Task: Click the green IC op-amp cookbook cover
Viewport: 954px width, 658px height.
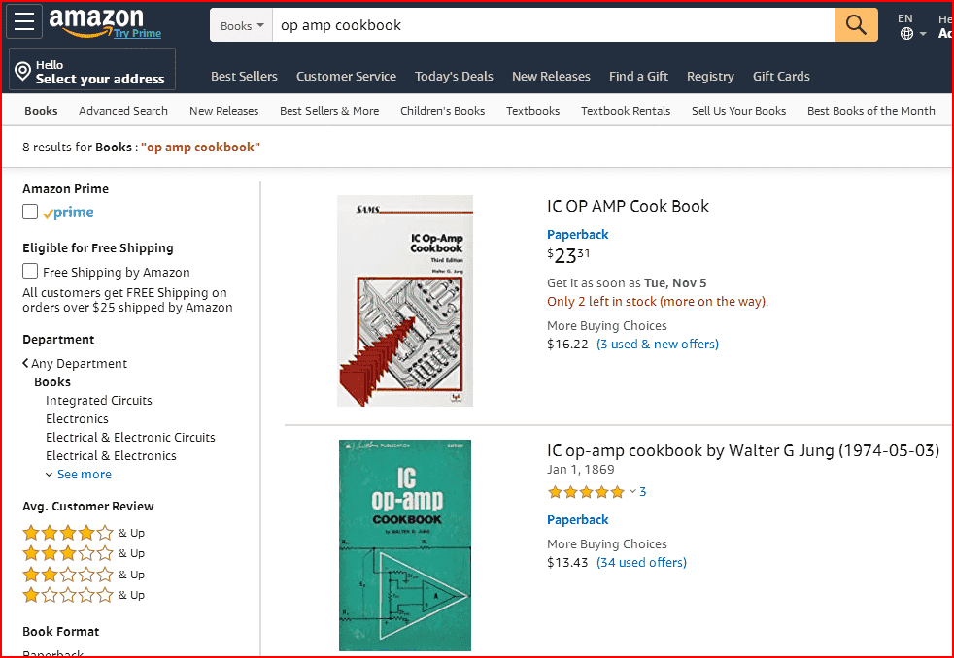Action: click(404, 545)
